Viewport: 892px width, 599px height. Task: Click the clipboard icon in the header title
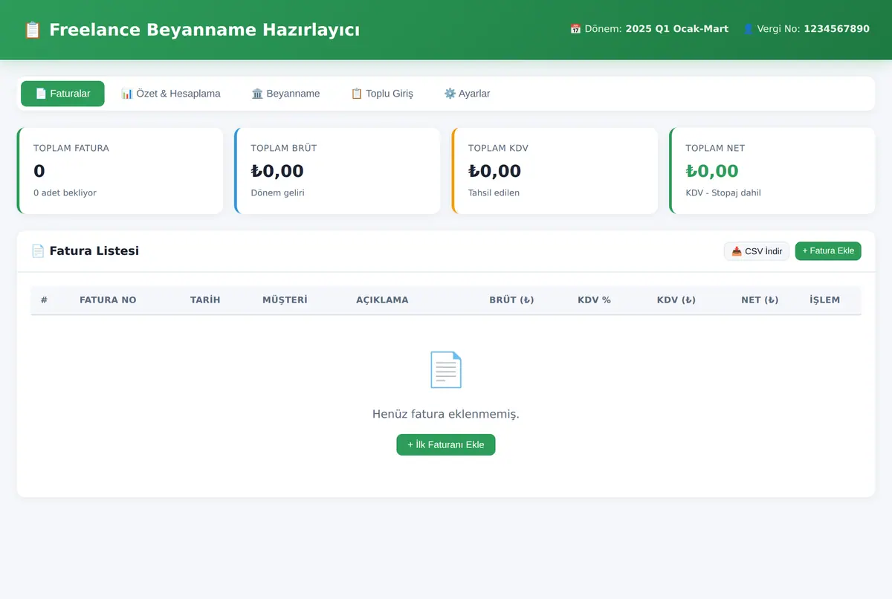pyautogui.click(x=33, y=30)
